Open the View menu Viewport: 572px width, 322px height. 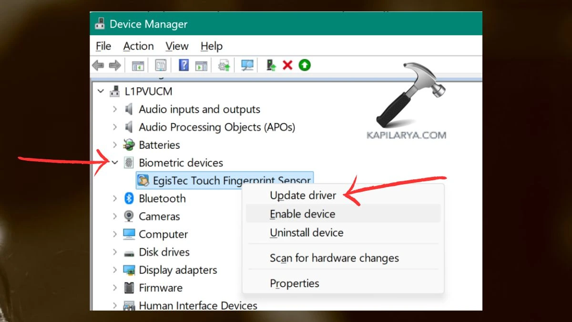click(177, 46)
